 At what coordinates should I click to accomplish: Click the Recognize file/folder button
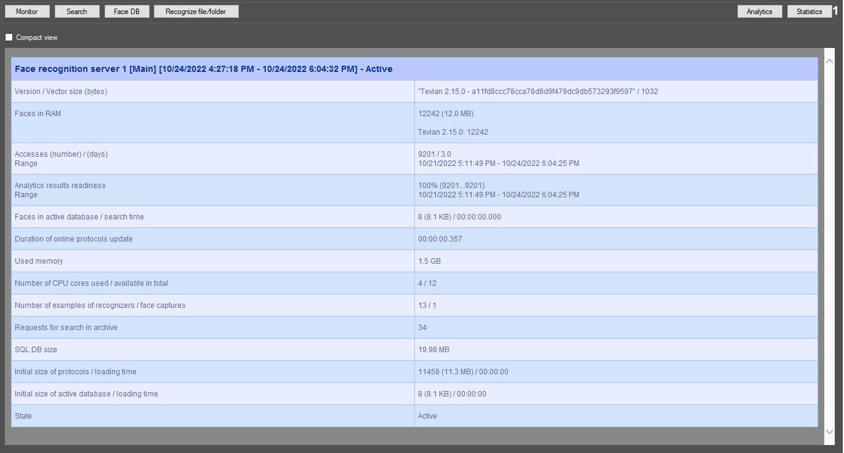click(x=196, y=12)
